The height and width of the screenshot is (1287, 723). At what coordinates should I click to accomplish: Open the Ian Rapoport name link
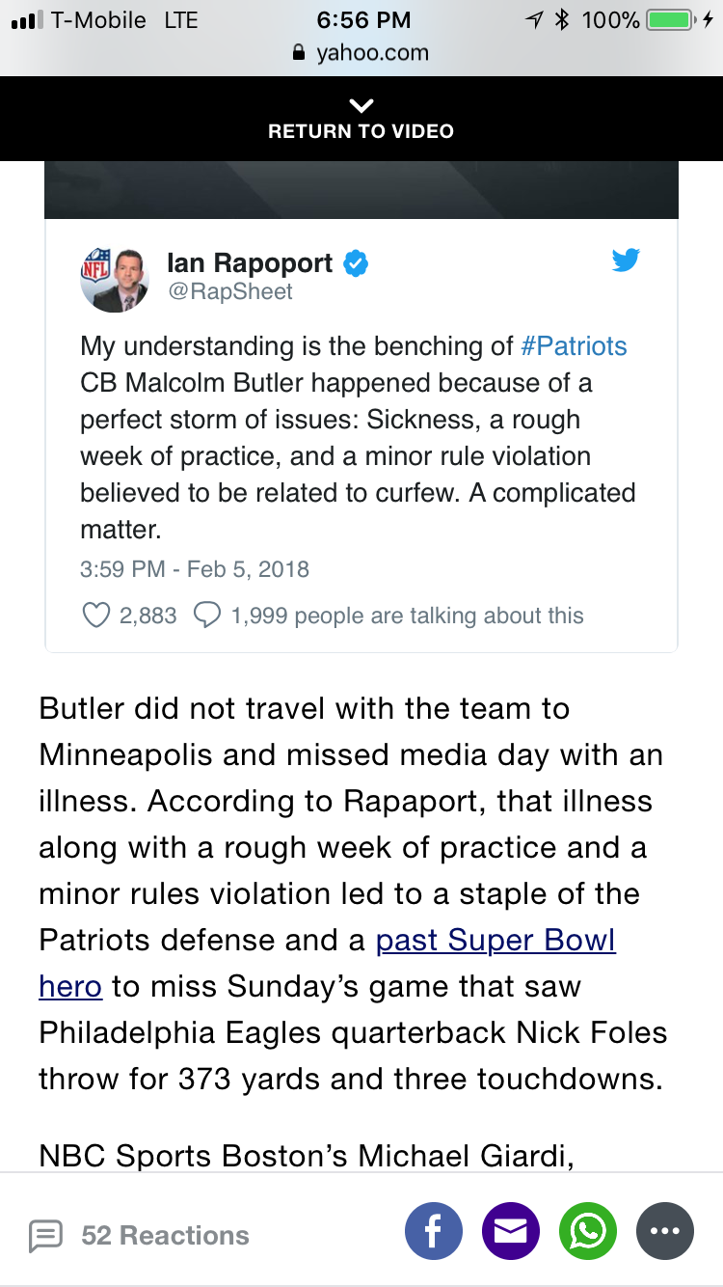coord(250,262)
